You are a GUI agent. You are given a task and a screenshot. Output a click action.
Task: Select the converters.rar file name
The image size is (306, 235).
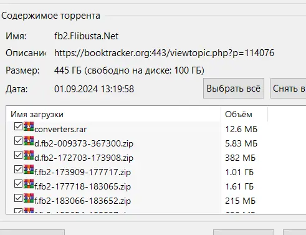click(60, 129)
